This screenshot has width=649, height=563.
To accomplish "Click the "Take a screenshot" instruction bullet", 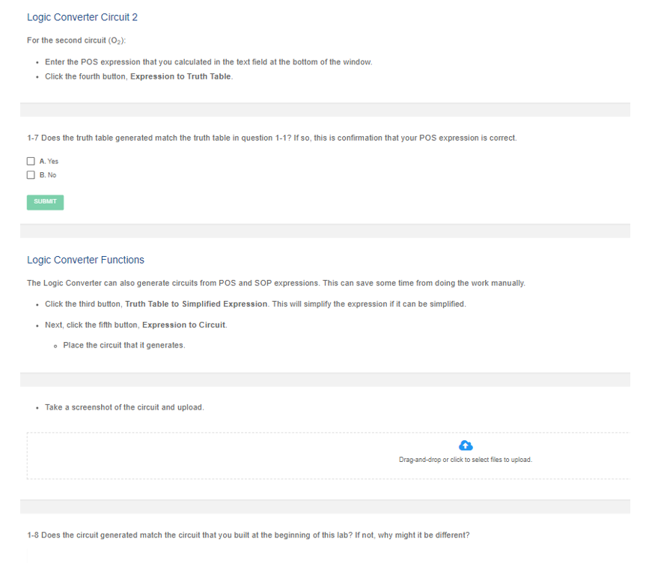I will pyautogui.click(x=124, y=407).
